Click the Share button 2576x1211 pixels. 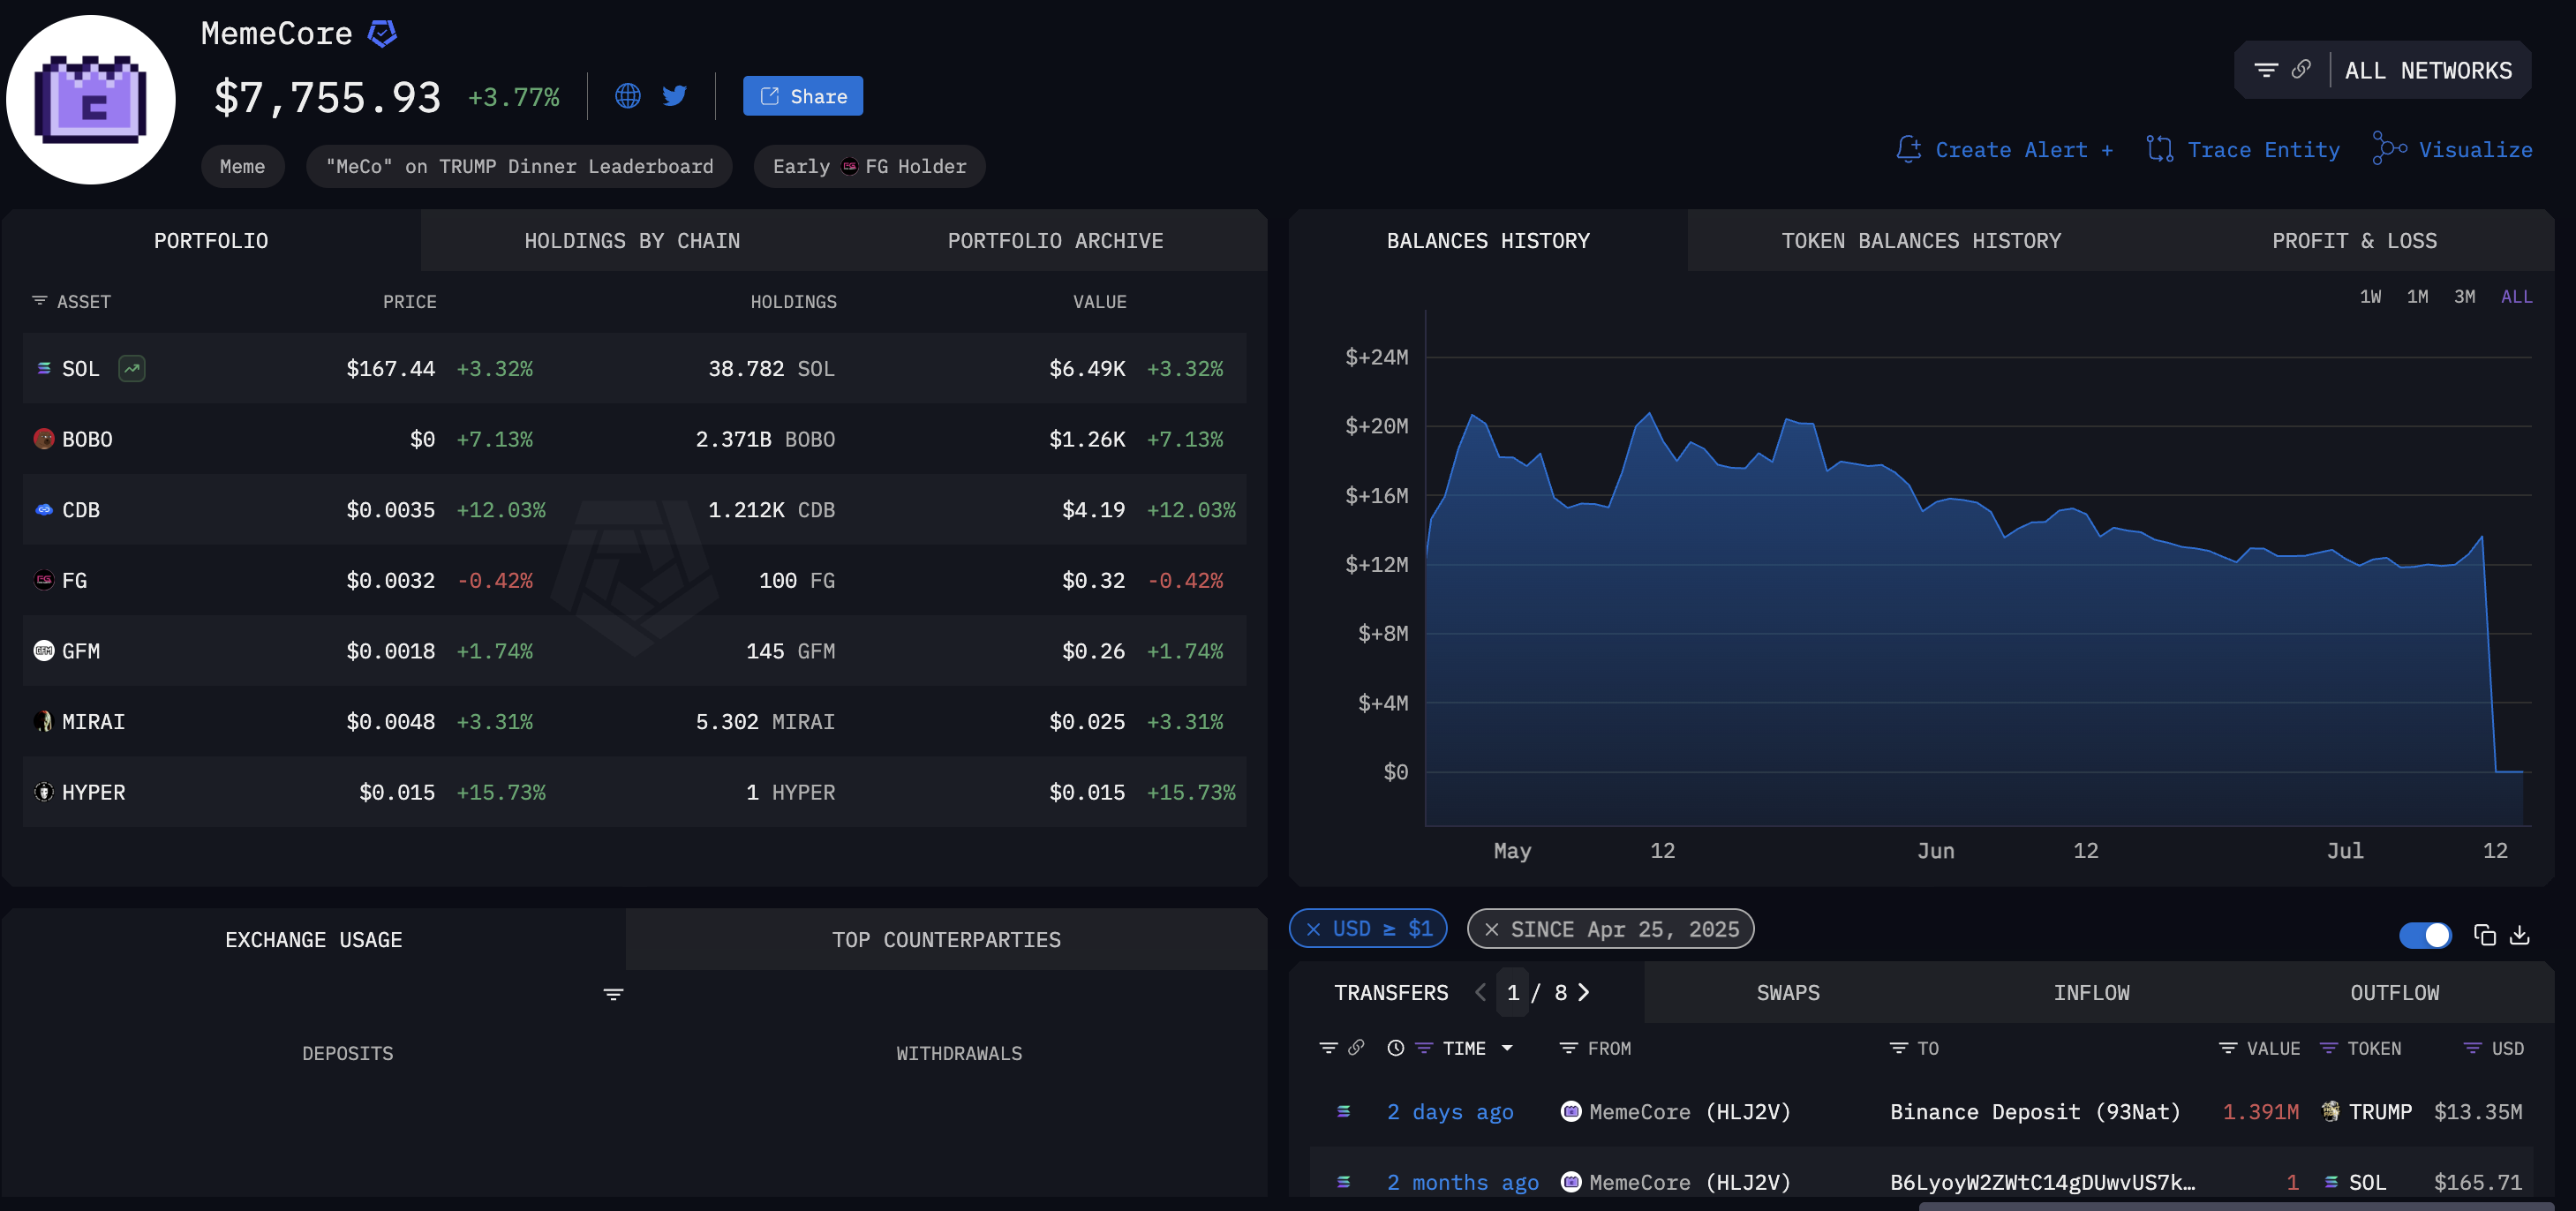coord(802,96)
